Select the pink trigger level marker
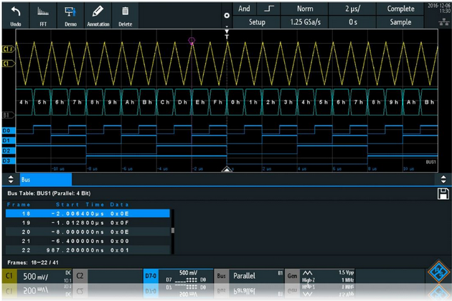452x301 pixels. pos(192,41)
